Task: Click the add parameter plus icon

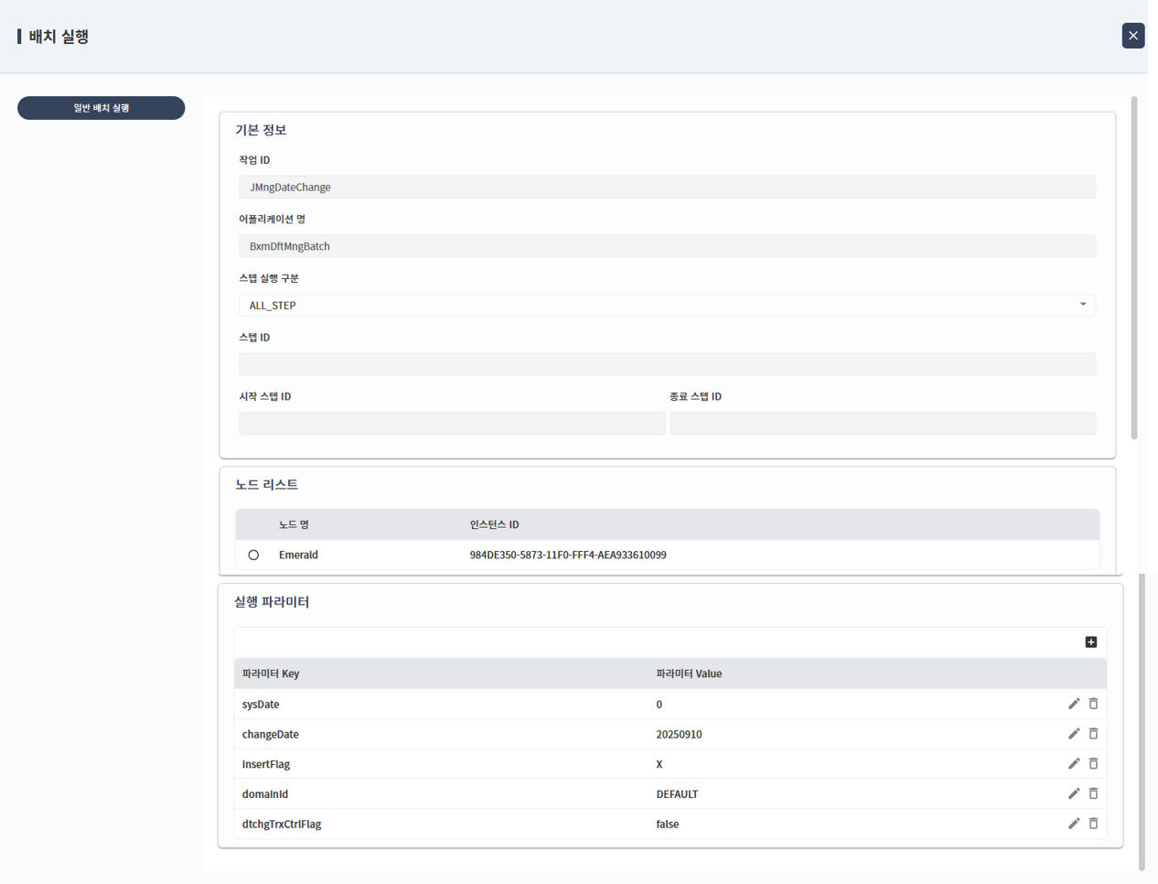Action: (x=1090, y=642)
